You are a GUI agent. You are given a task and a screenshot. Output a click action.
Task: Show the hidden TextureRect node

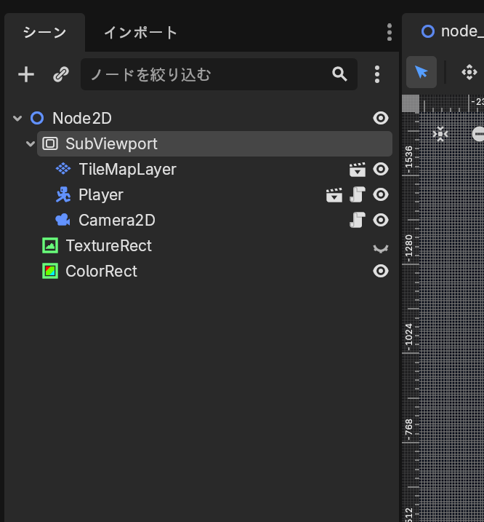[381, 248]
